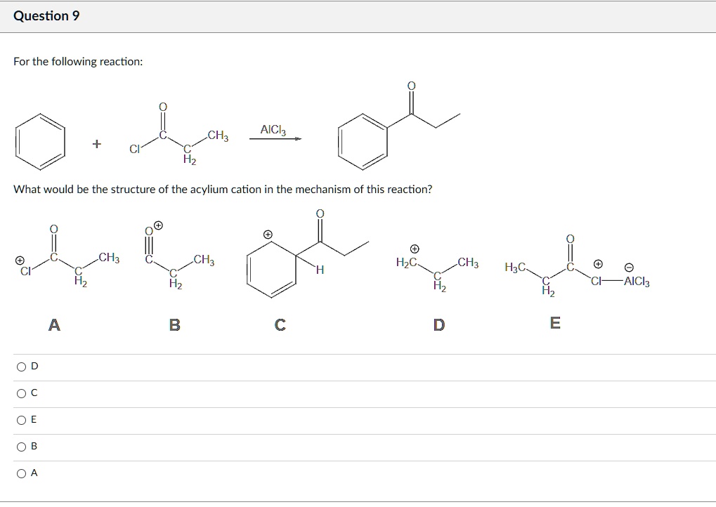This screenshot has height=507, width=716.
Task: Click the bold answer label C
Action: 280,324
